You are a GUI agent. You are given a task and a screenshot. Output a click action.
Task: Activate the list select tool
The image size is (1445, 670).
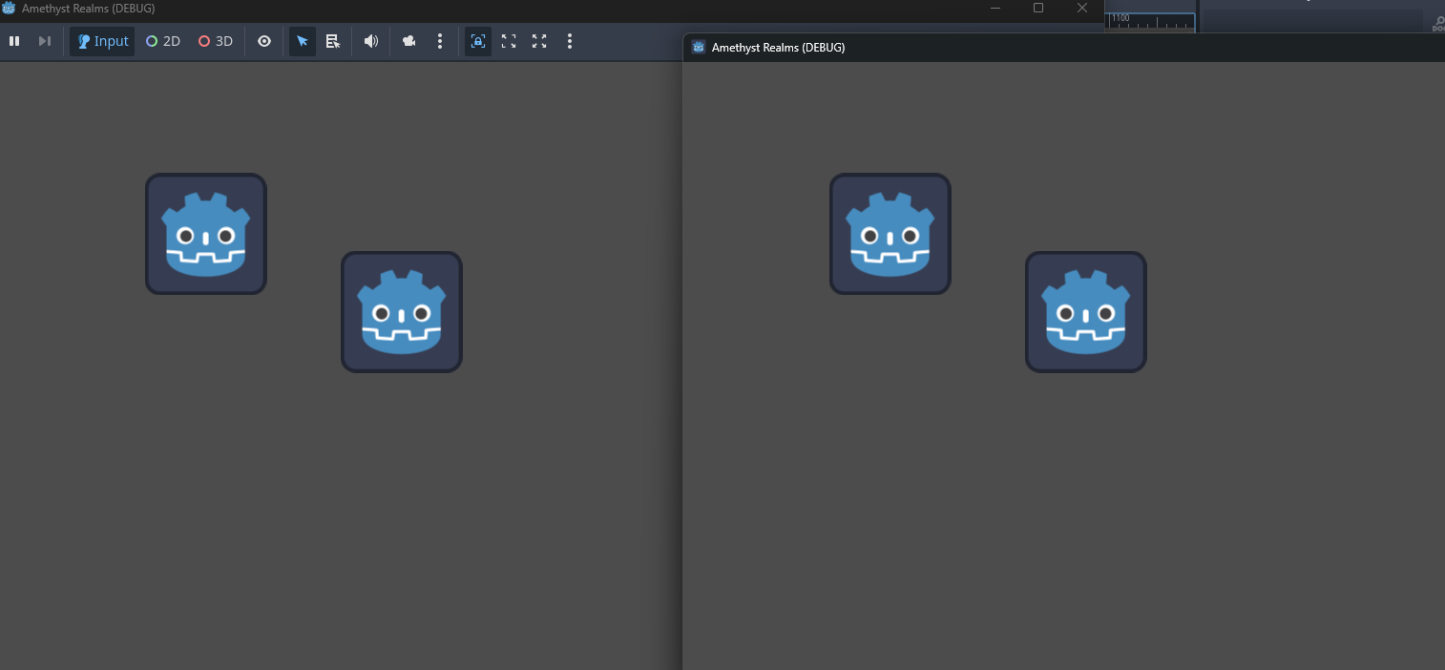(x=333, y=41)
